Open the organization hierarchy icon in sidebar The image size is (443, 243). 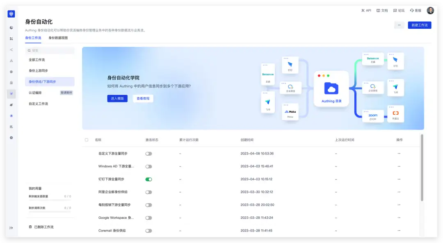click(x=11, y=61)
